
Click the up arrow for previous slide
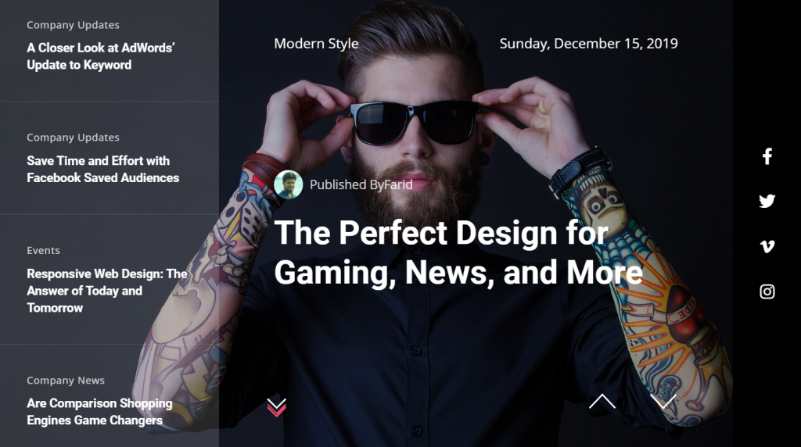pos(602,402)
